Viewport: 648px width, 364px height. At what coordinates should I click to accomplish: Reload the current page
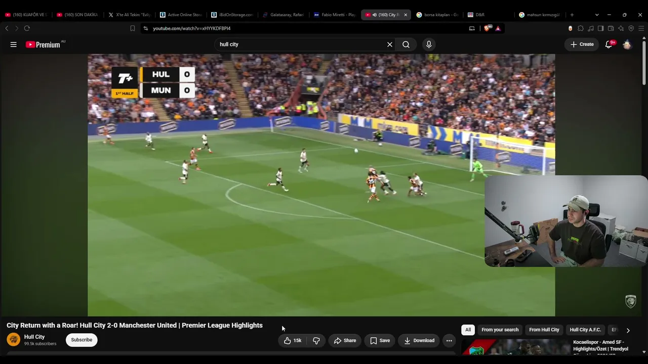27,28
